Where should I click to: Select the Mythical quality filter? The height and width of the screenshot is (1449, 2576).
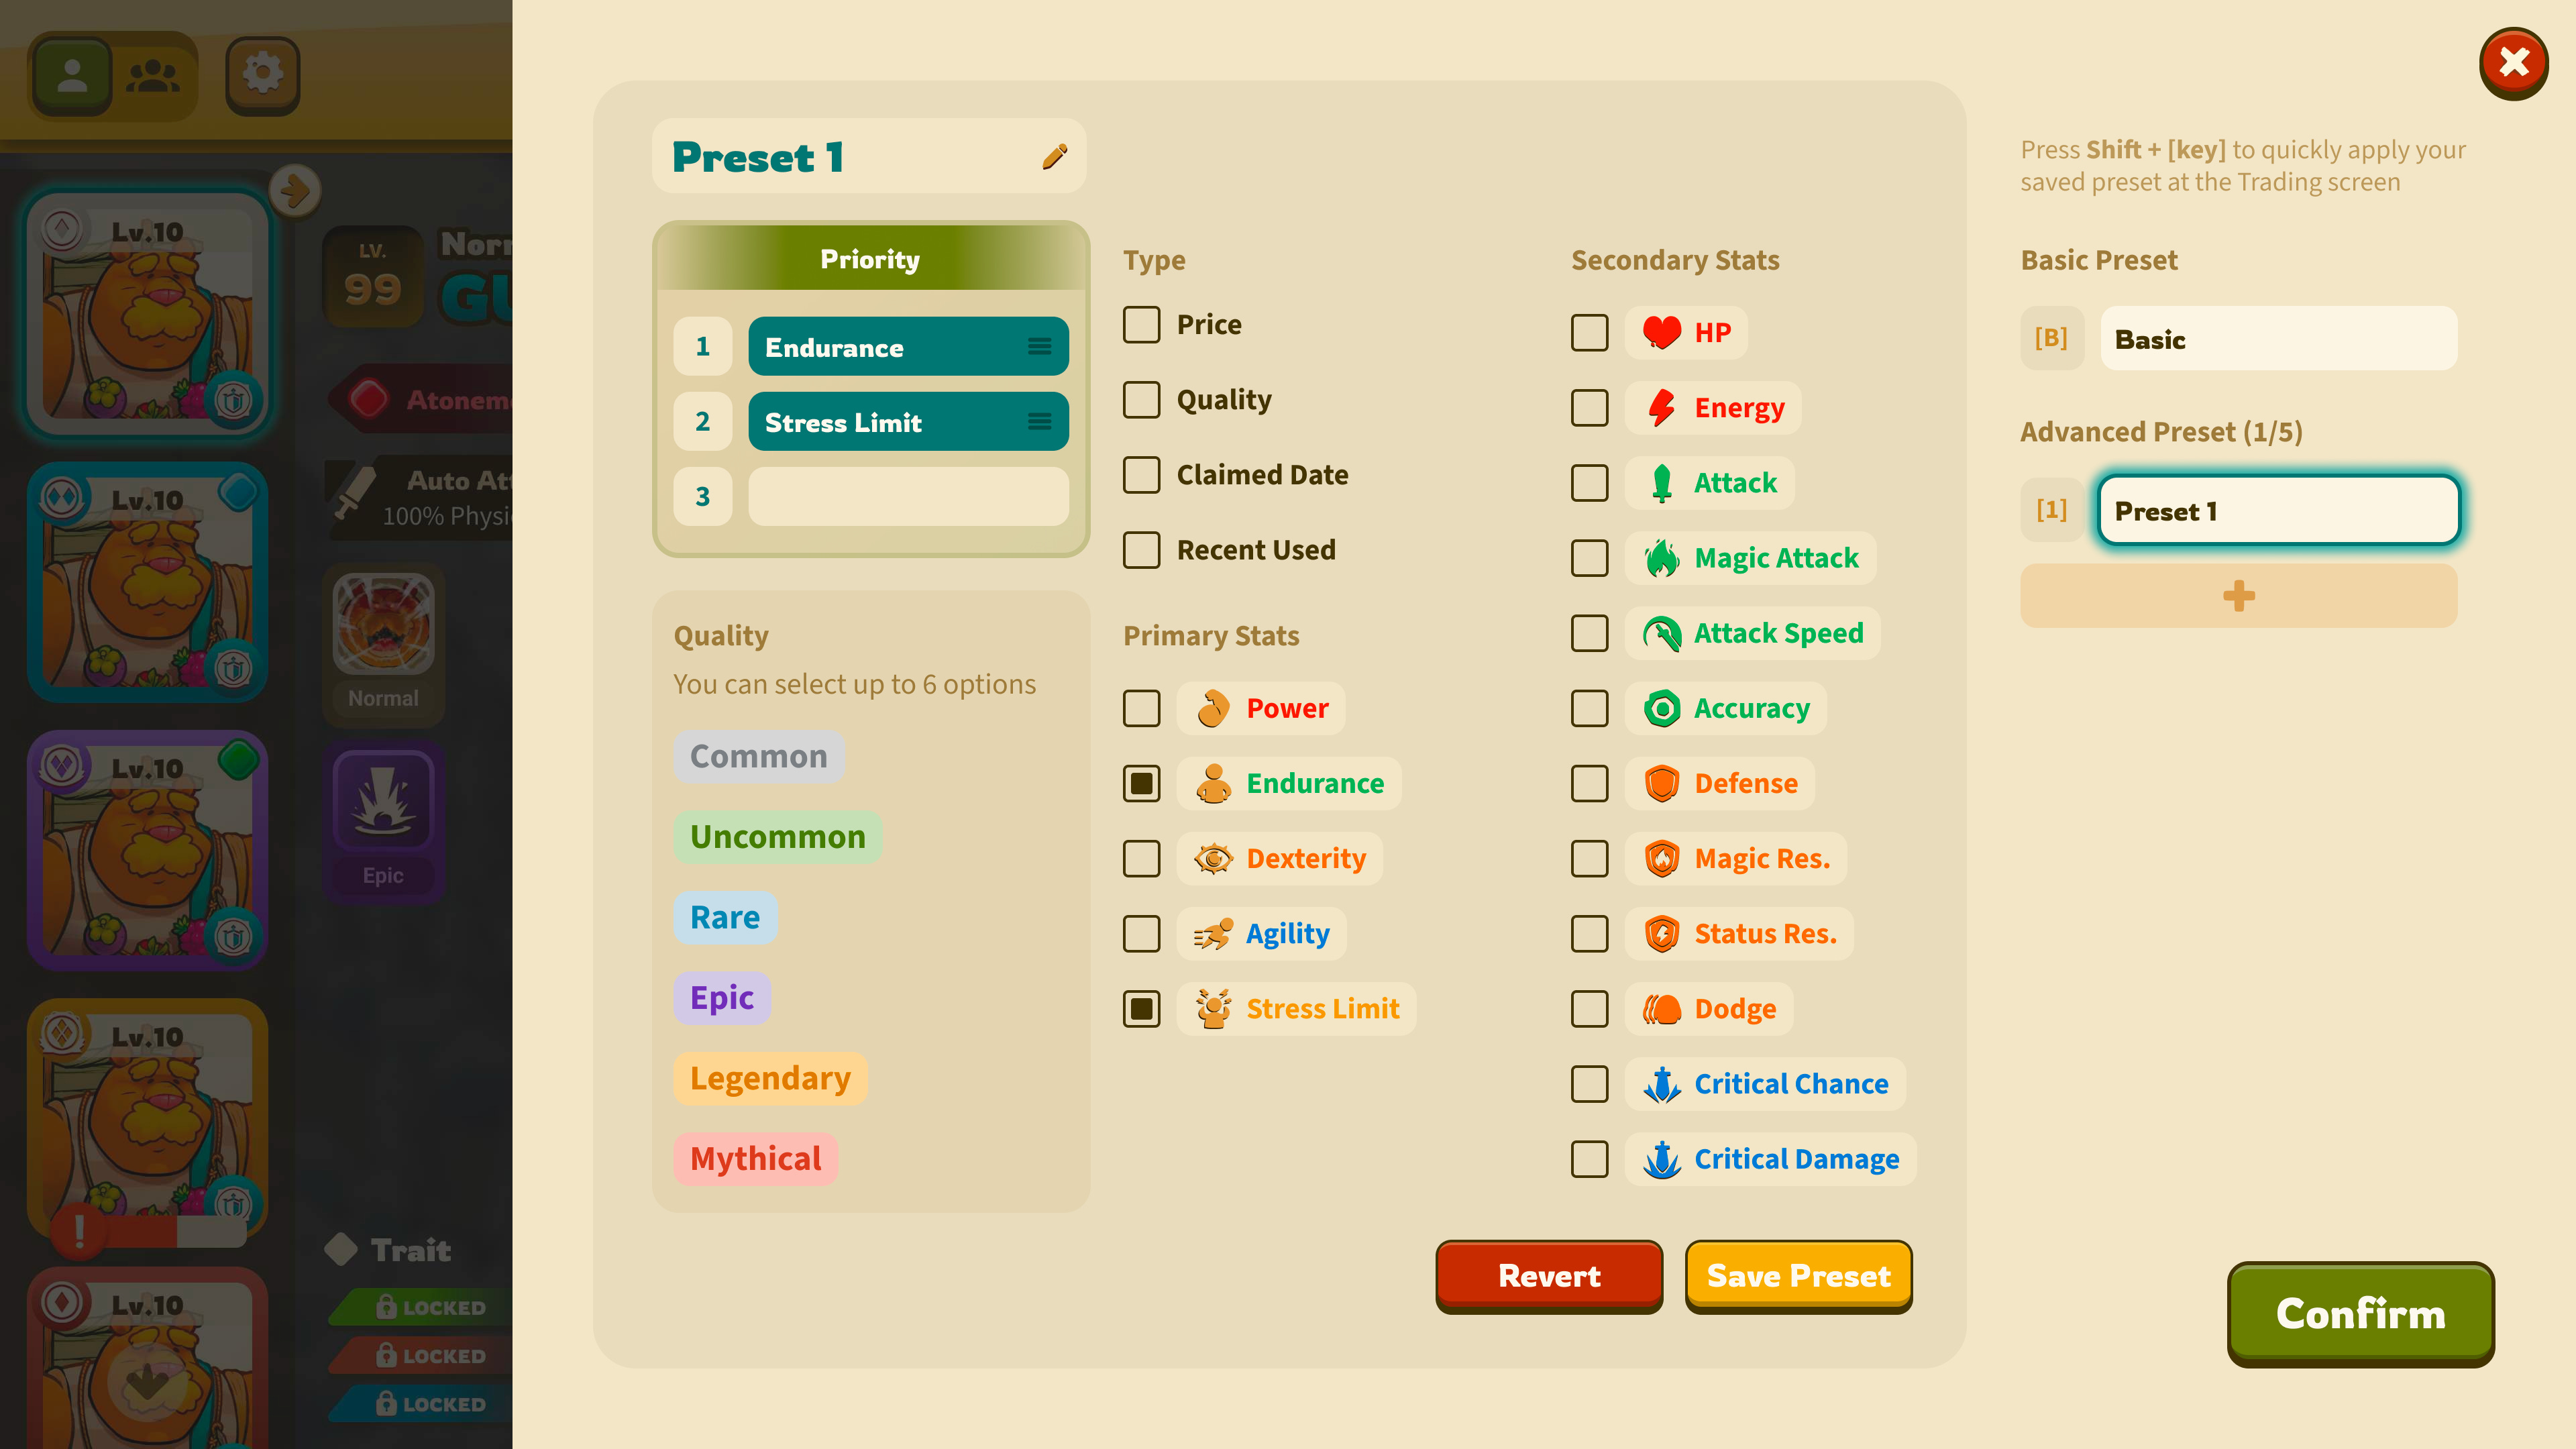point(754,1157)
